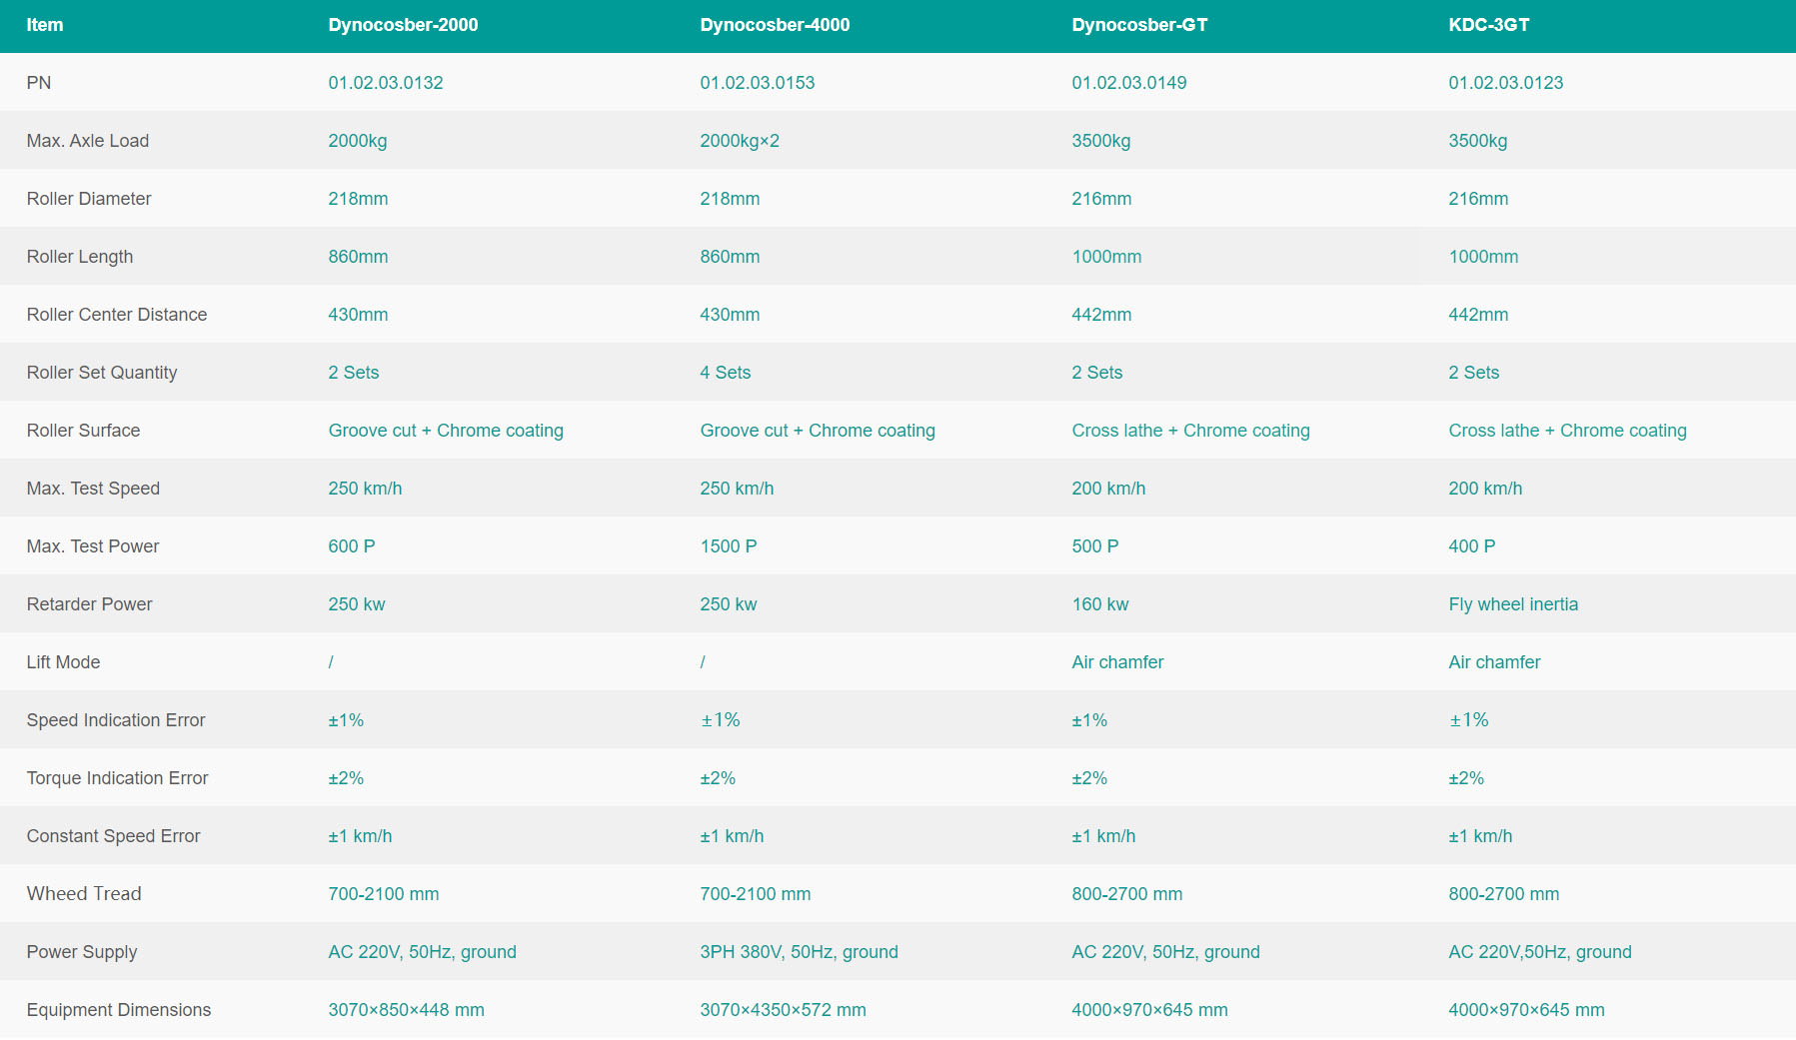Select the Roller Surface row label
1796x1040 pixels.
[x=83, y=431]
